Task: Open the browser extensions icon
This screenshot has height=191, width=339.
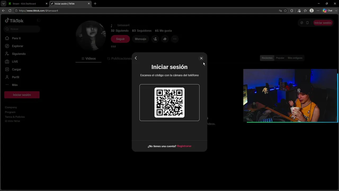Action: click(292, 11)
